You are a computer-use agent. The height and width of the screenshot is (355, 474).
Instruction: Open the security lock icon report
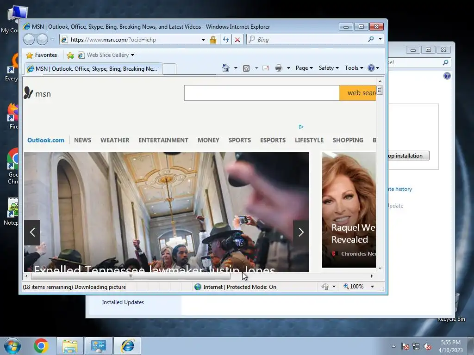[213, 40]
